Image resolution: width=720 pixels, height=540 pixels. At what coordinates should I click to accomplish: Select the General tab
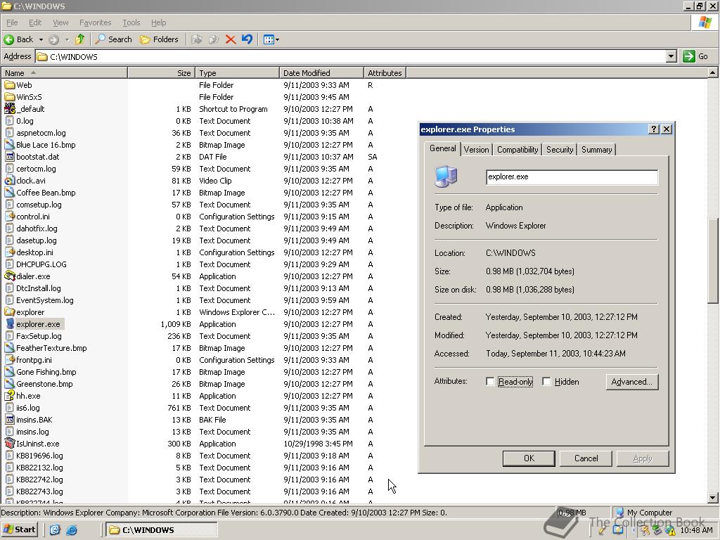[x=443, y=148]
